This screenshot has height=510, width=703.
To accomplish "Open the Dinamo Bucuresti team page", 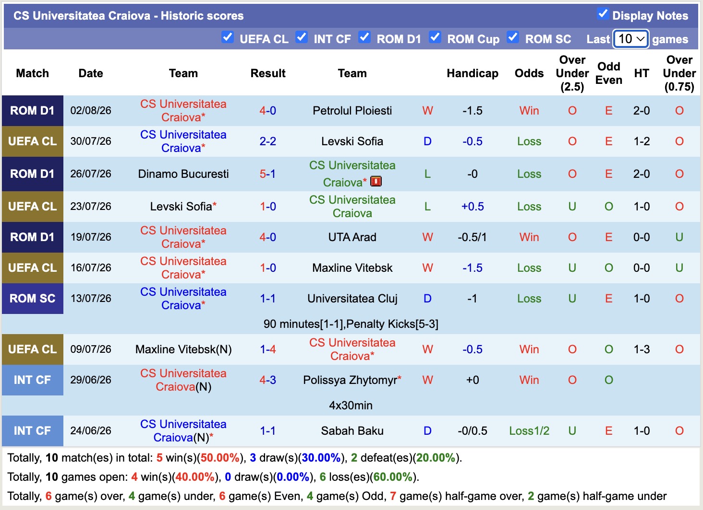I will 183,174.
